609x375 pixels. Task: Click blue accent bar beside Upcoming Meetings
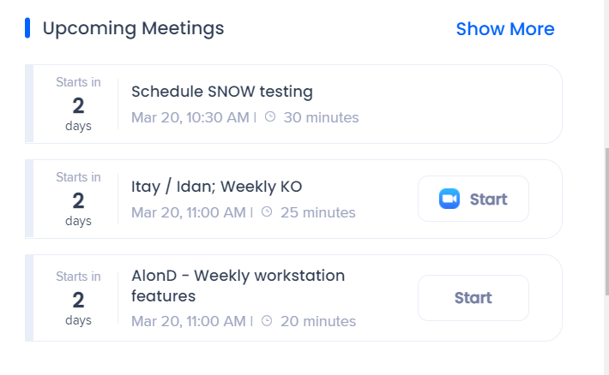pyautogui.click(x=27, y=28)
